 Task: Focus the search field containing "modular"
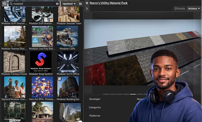pyautogui.click(x=34, y=4)
